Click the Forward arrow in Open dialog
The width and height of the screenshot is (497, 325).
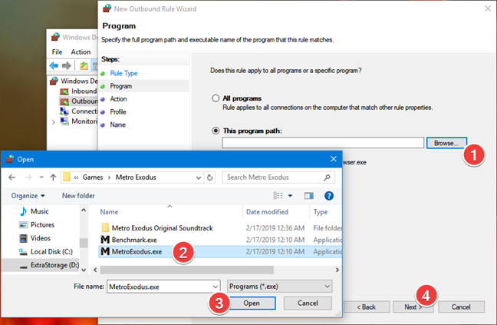[x=28, y=177]
